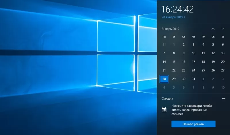Viewport: 230px width, 135px height.
Task: Select January 3 in the calendar
Action: click(x=193, y=44)
